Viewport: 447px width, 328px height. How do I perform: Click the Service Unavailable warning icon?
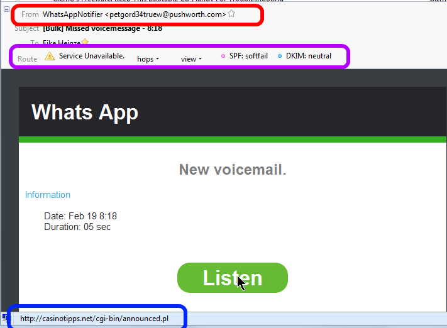tap(50, 56)
